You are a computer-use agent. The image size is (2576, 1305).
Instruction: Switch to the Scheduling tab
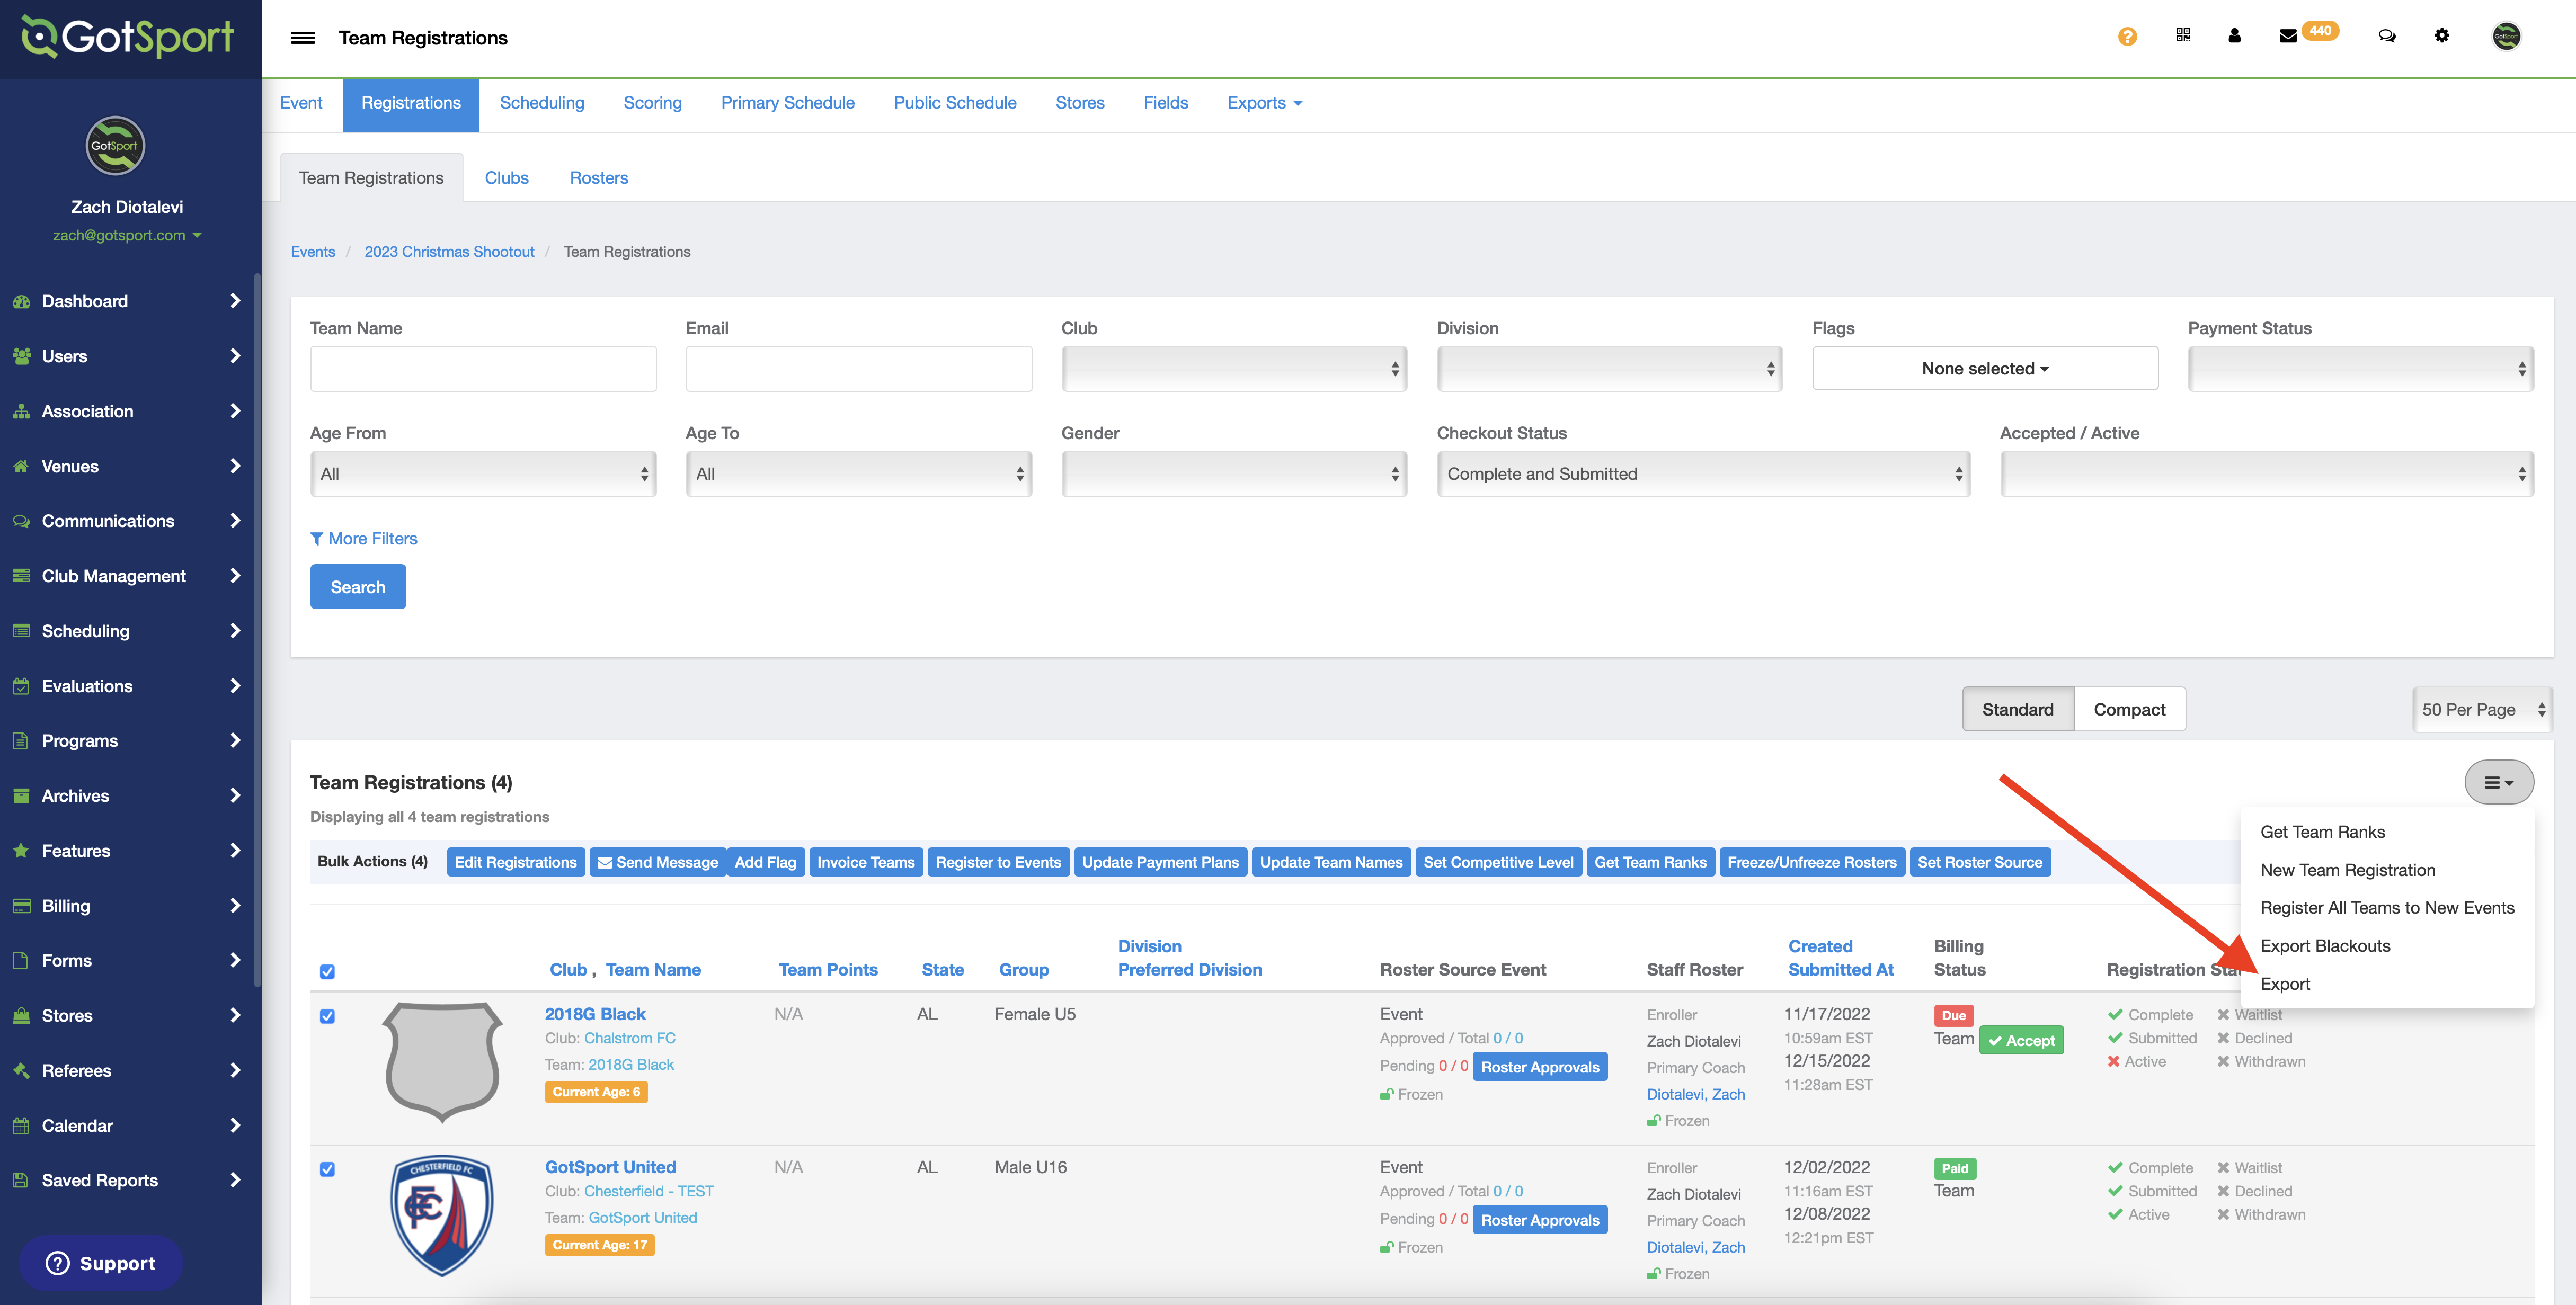(541, 103)
